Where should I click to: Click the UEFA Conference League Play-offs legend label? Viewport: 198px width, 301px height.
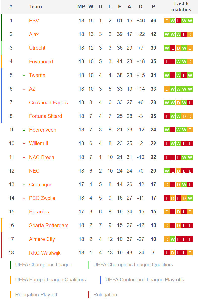145,280
